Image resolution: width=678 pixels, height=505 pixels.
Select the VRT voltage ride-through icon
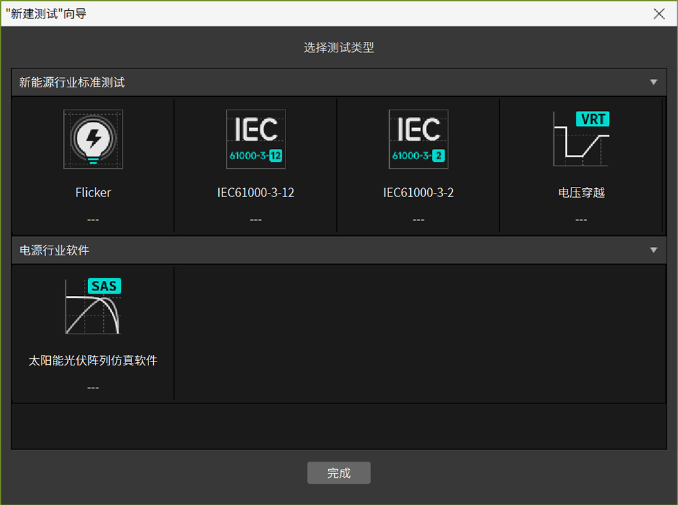(581, 139)
